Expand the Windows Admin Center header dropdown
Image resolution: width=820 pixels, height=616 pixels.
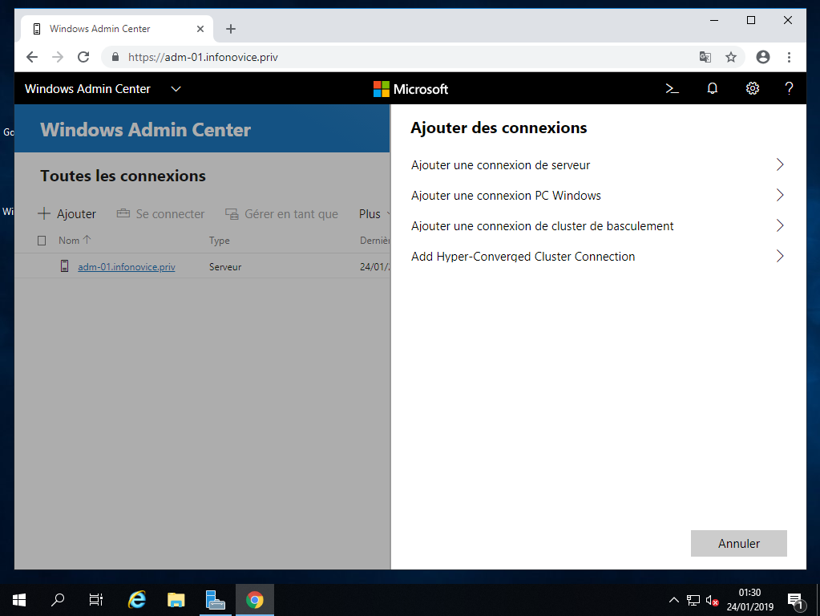point(176,89)
